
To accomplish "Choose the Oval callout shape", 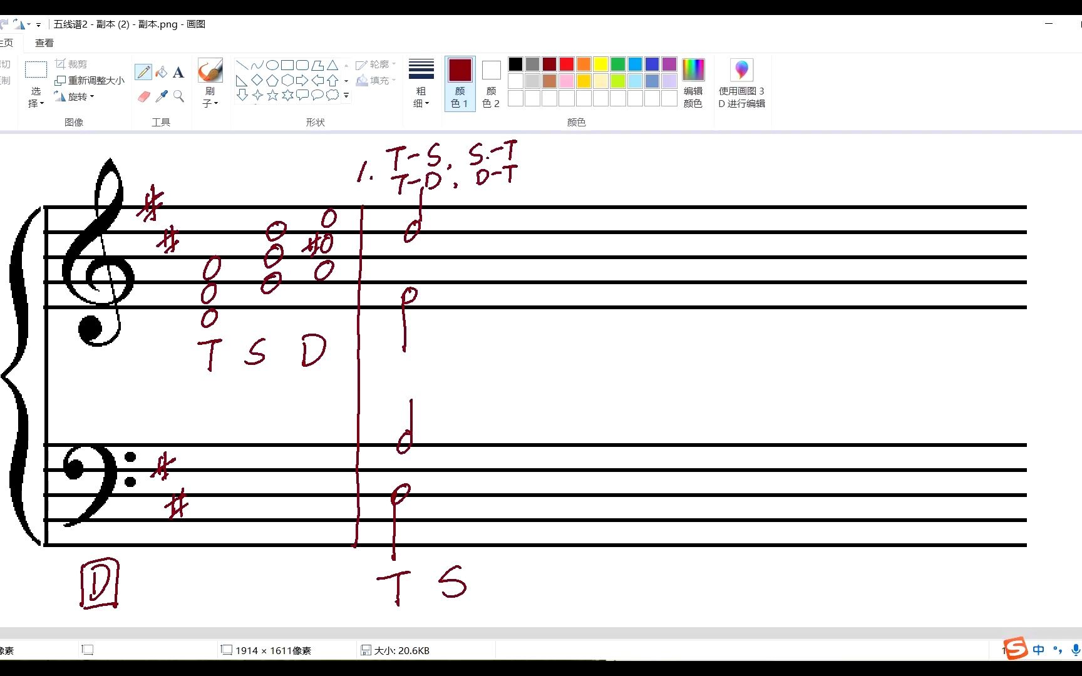I will 317,95.
